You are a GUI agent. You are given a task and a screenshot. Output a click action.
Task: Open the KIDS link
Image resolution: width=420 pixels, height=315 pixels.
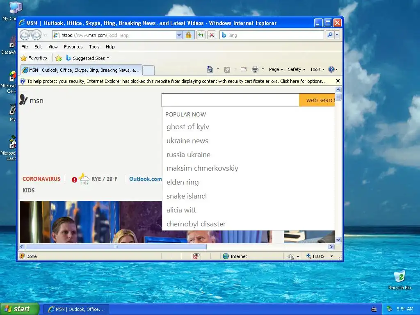tap(28, 190)
